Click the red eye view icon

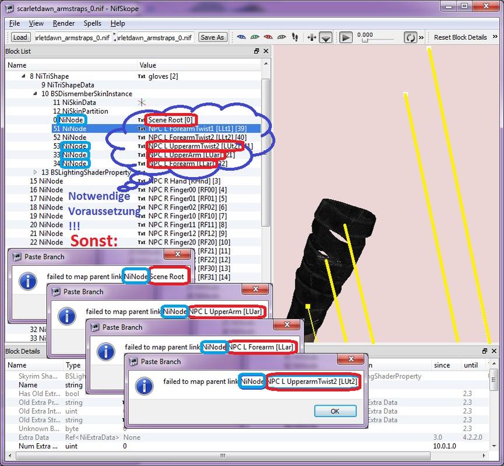click(x=268, y=37)
